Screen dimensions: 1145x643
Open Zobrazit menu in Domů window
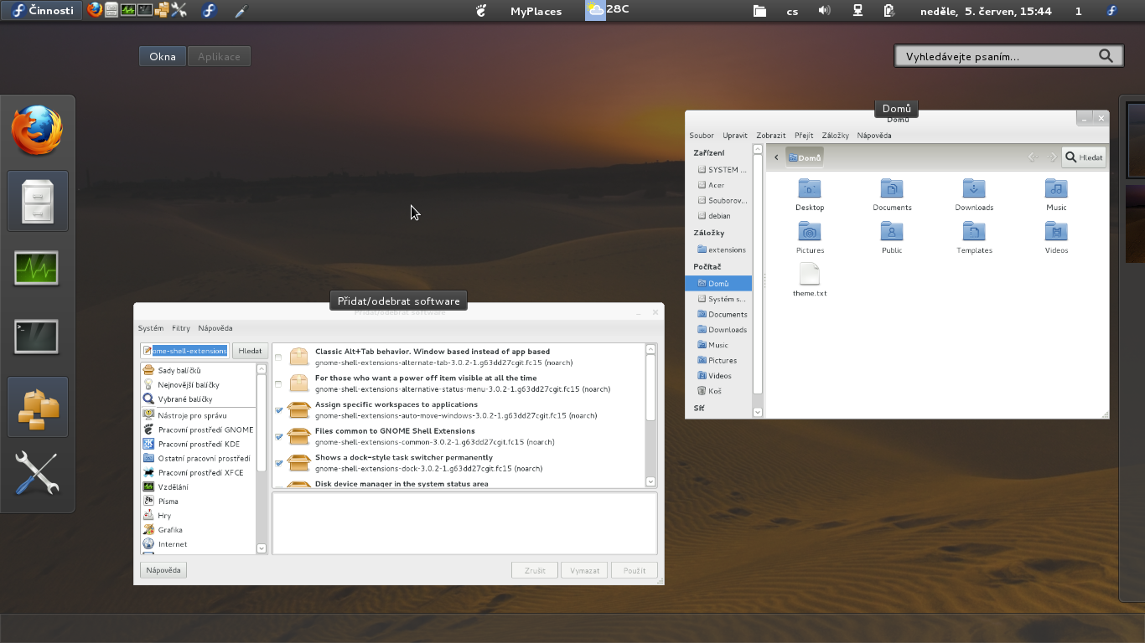pos(771,136)
